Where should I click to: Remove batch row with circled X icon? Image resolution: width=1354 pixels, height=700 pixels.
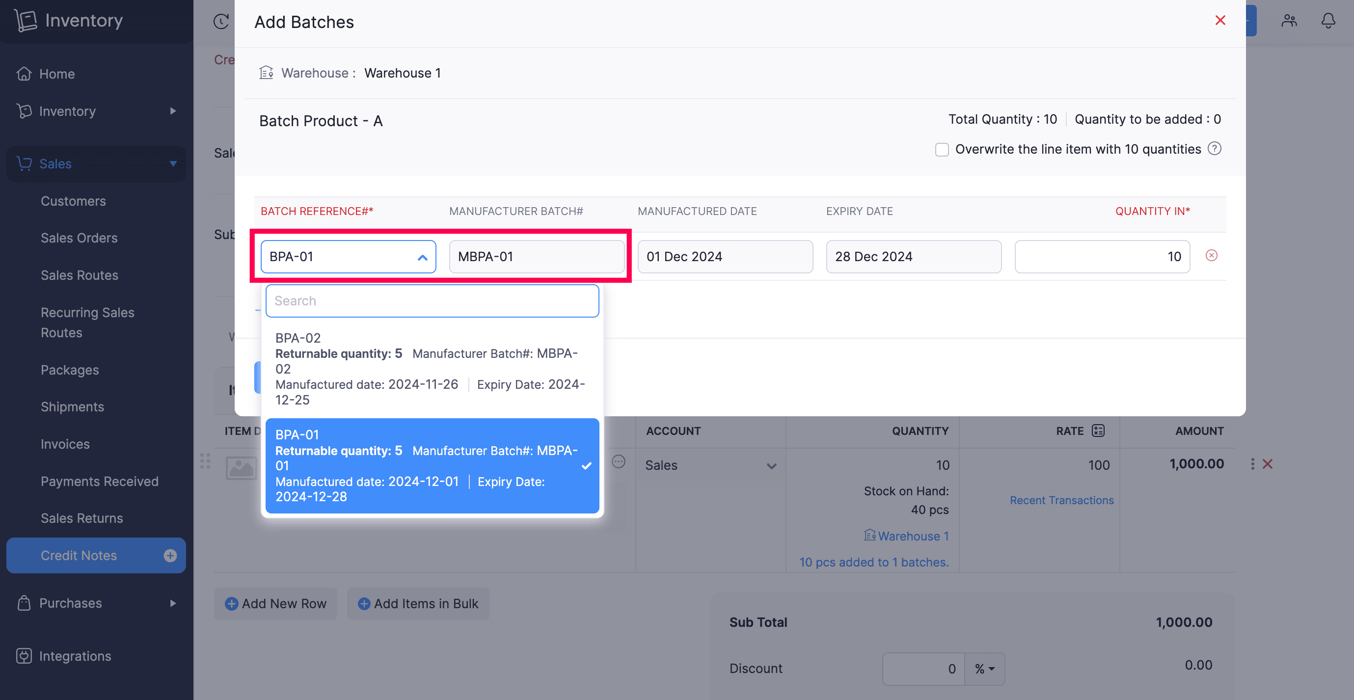[x=1211, y=255]
